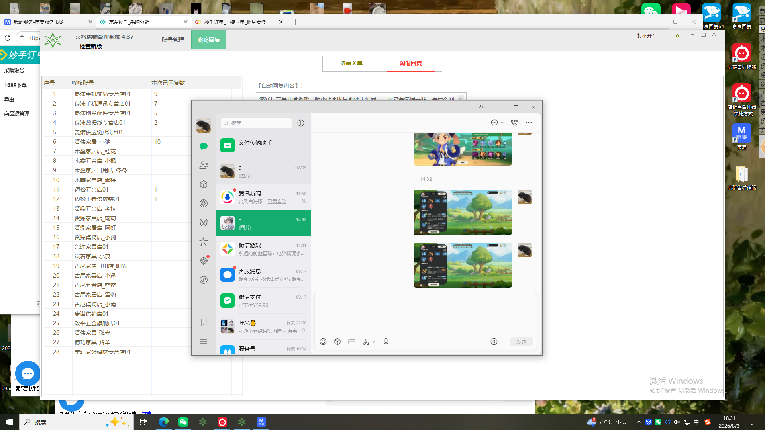Open Windows Start menu

[10, 422]
